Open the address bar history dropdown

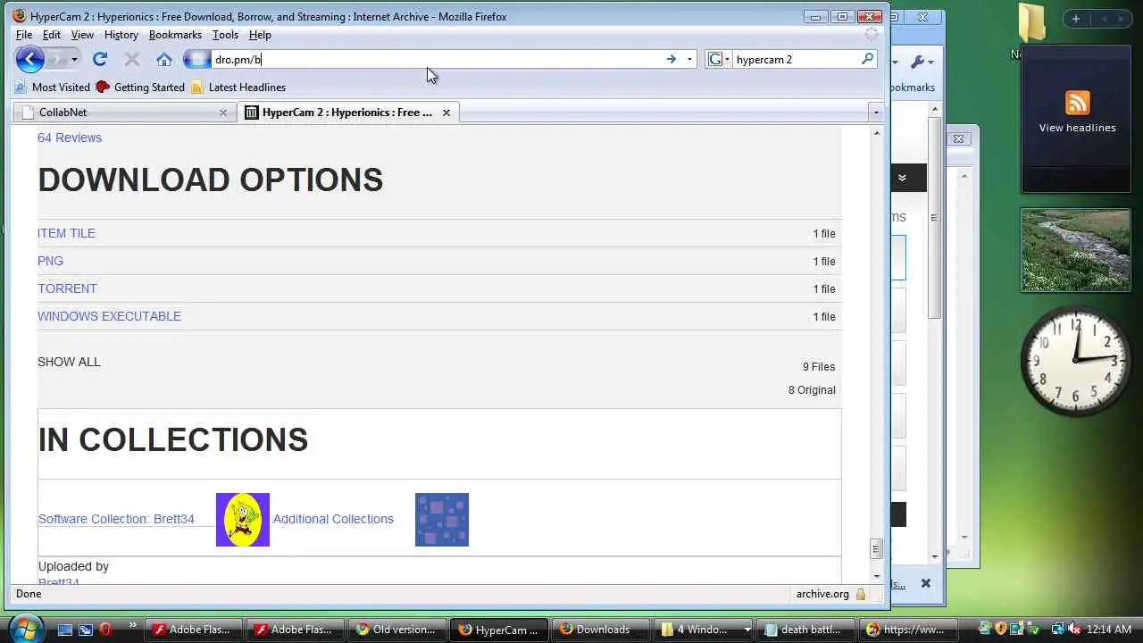pyautogui.click(x=689, y=60)
